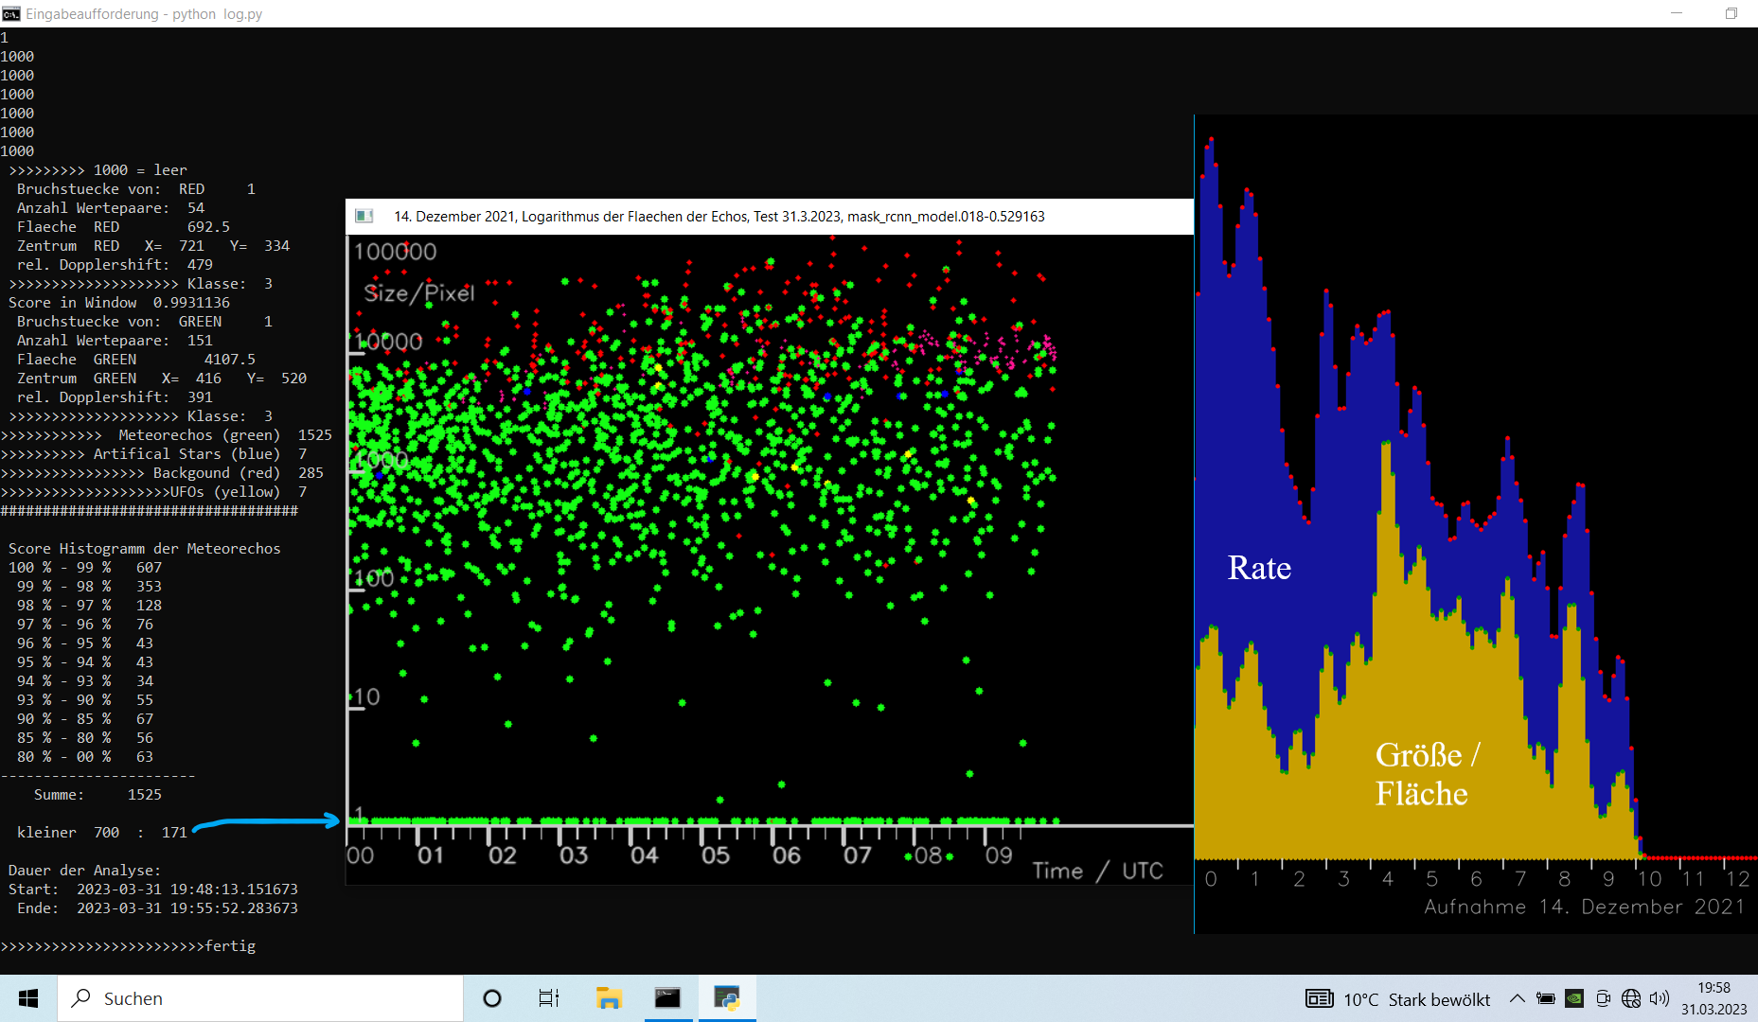Click the histogram row '99 % - 98 % 353'

coord(89,587)
